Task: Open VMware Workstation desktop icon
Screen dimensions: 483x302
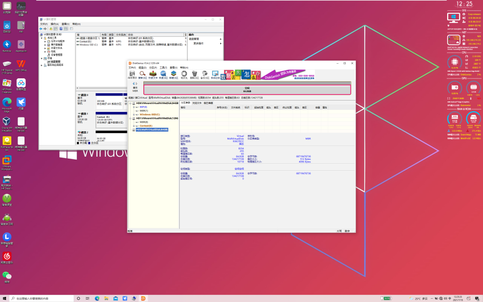Action: [7, 162]
